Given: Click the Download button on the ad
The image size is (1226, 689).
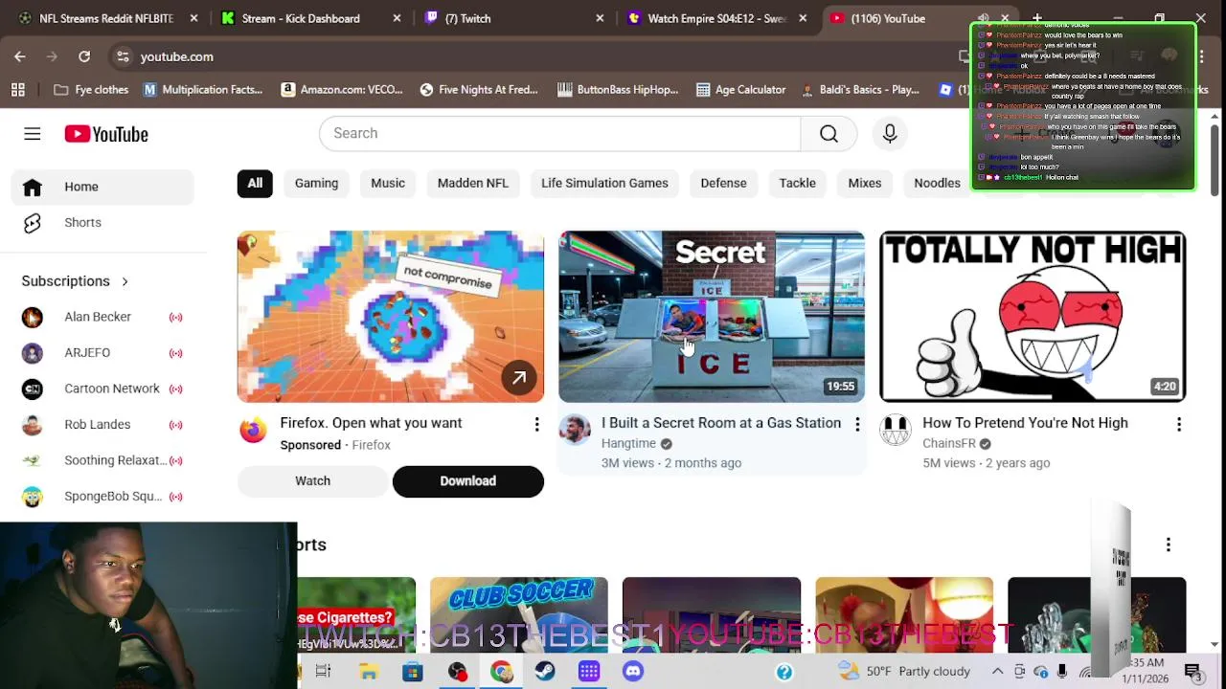Looking at the screenshot, I should [x=467, y=481].
